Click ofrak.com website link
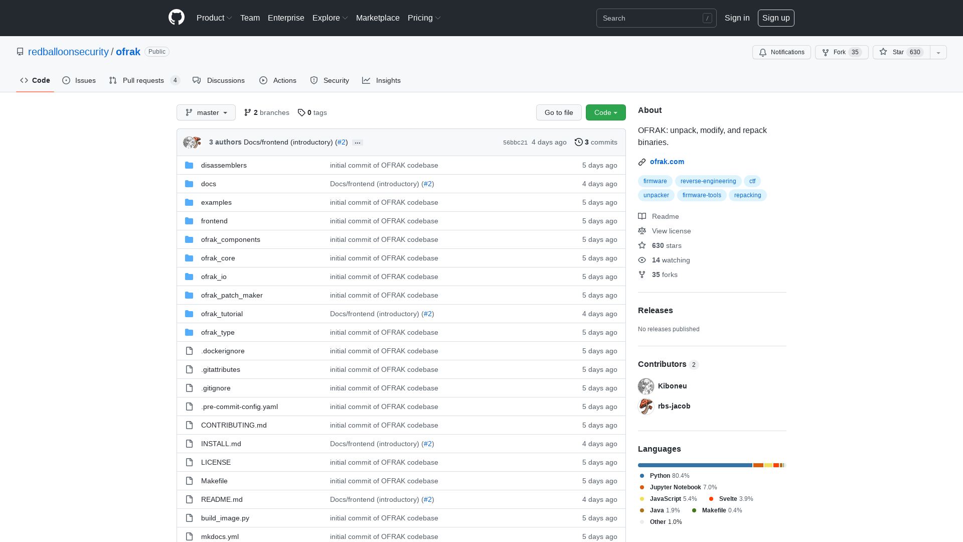This screenshot has width=963, height=542. [x=667, y=162]
